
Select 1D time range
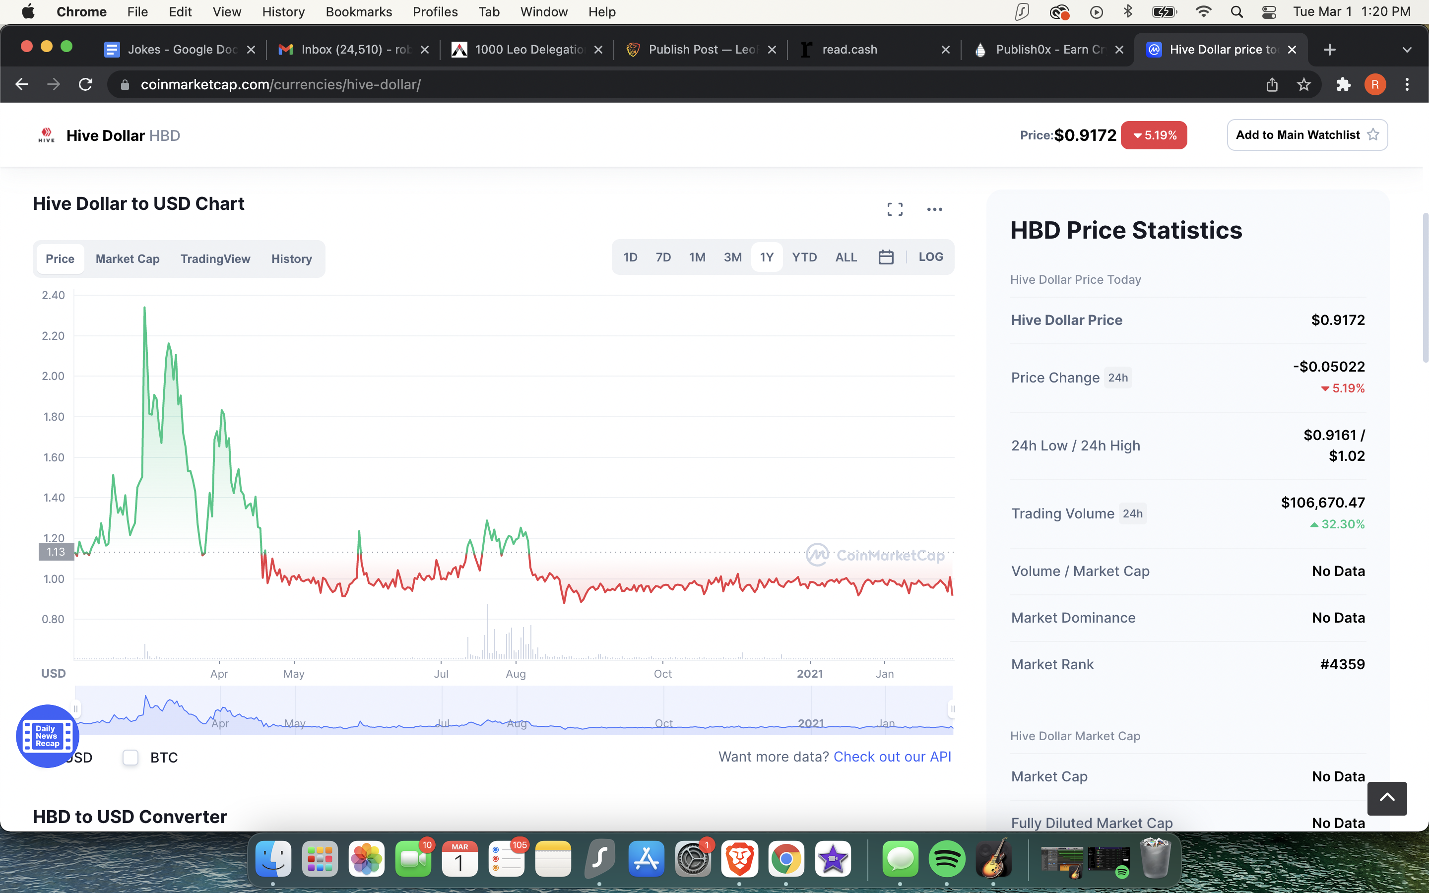click(x=631, y=257)
